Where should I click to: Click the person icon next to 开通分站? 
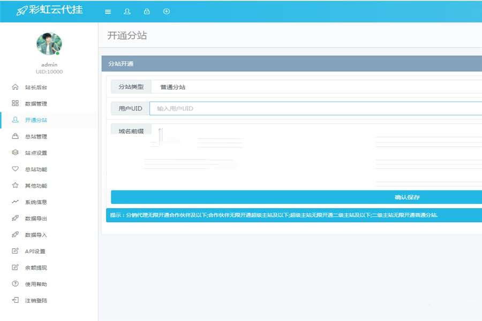click(15, 119)
